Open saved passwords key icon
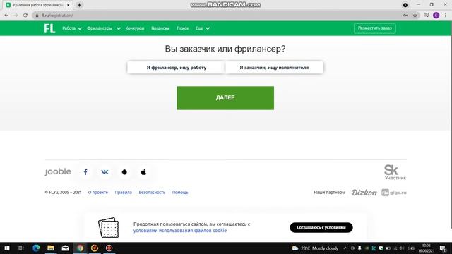Image resolution: width=452 pixels, height=254 pixels. pyautogui.click(x=405, y=16)
